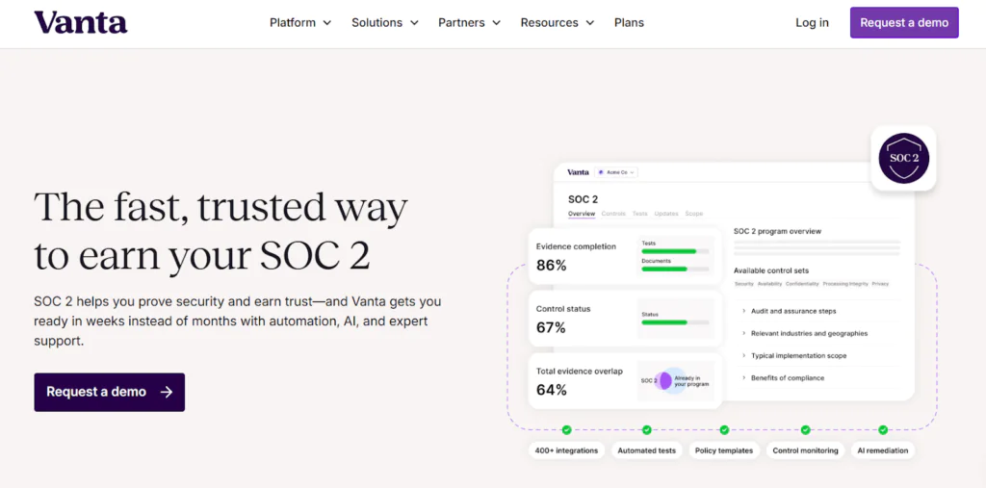Click the Tests progress bar
This screenshot has height=488, width=986.
click(x=675, y=251)
